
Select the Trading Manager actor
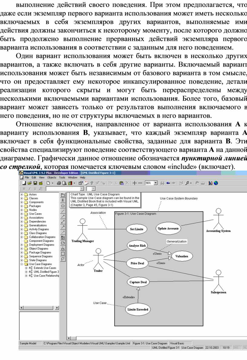point(83,230)
